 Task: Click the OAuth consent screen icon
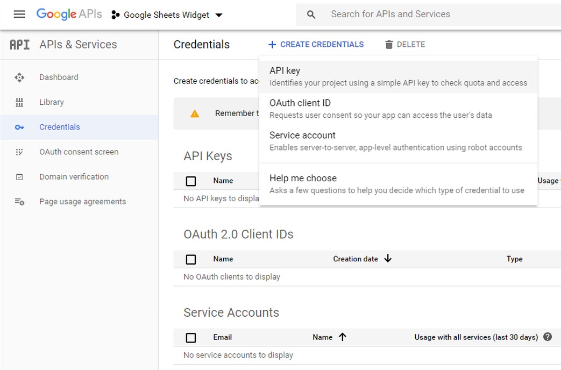(19, 152)
